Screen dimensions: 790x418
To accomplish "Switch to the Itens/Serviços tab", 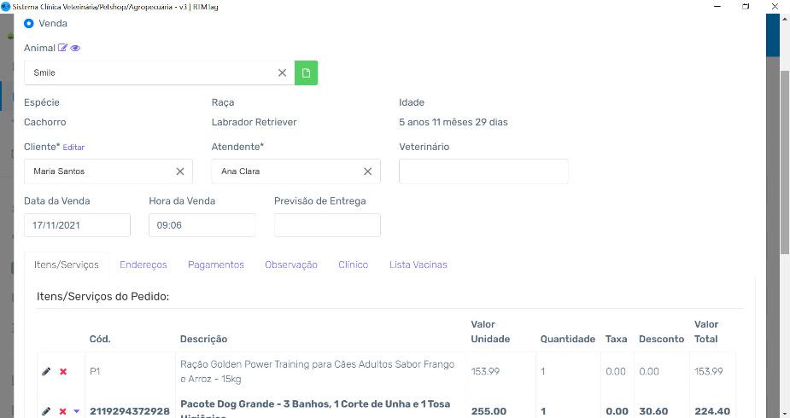I will click(67, 264).
